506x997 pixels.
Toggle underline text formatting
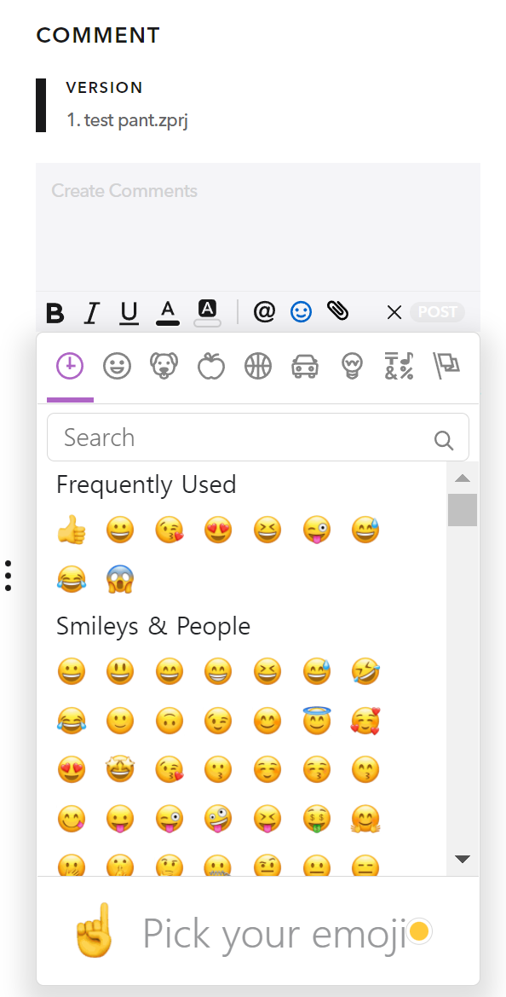(129, 313)
